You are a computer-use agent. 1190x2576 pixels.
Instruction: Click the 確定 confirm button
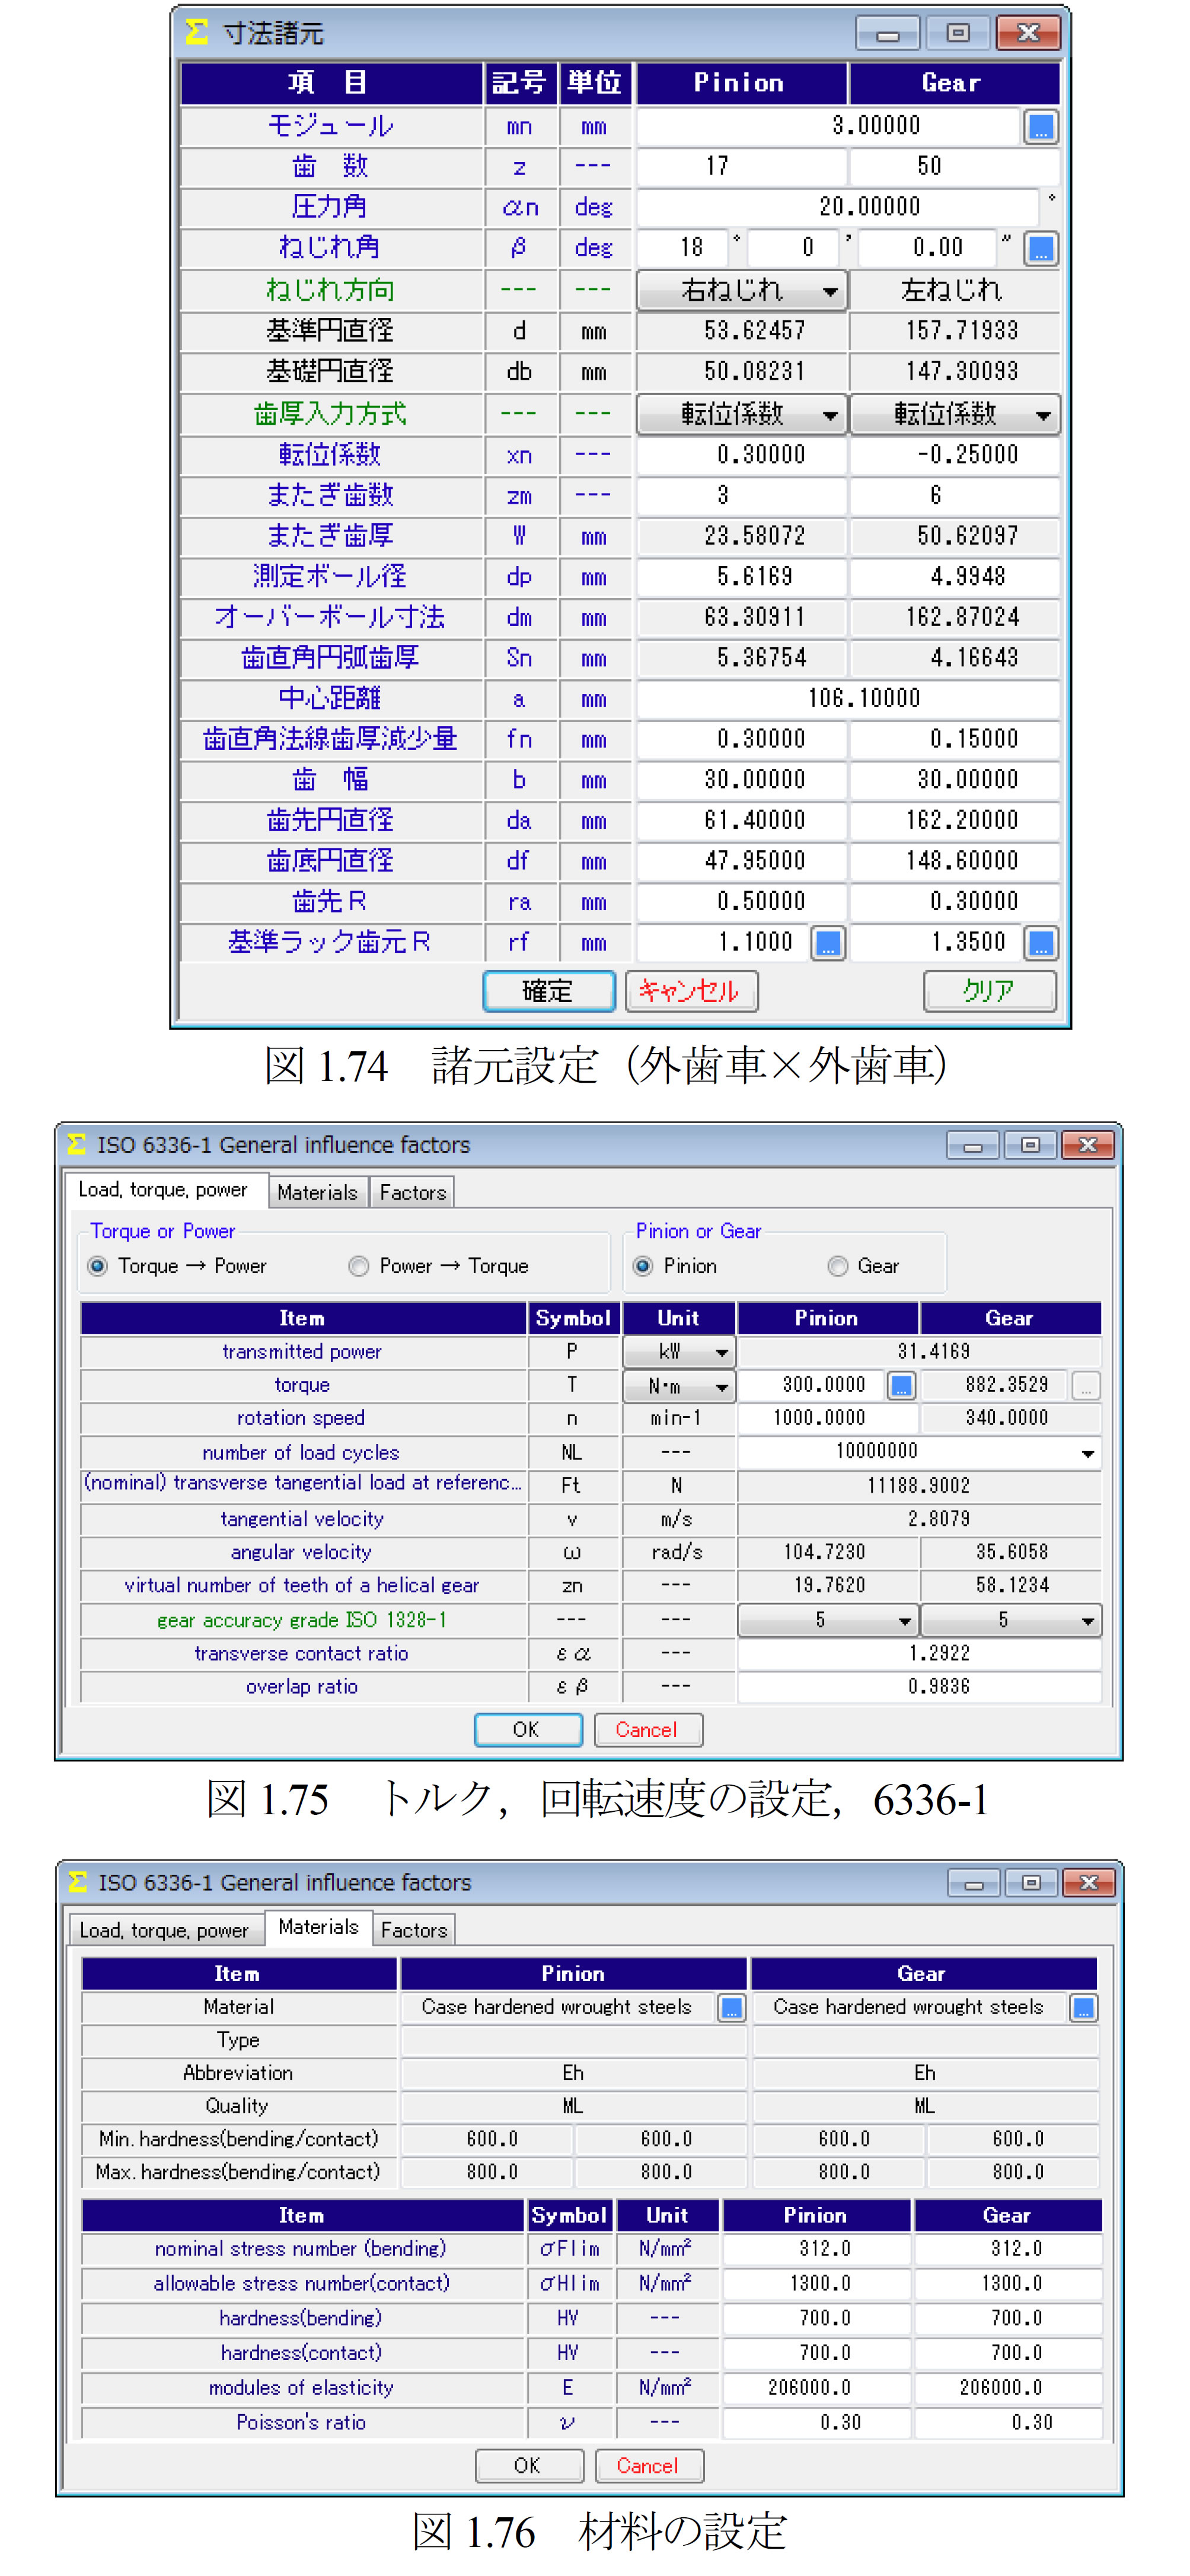tap(548, 991)
